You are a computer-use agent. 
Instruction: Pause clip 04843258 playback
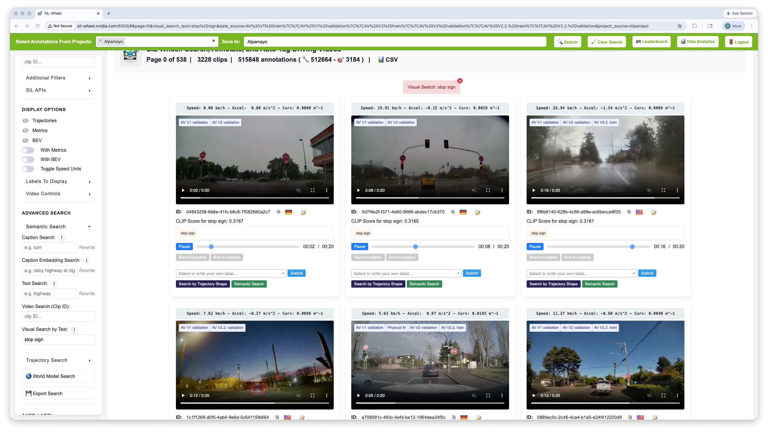pyautogui.click(x=184, y=247)
